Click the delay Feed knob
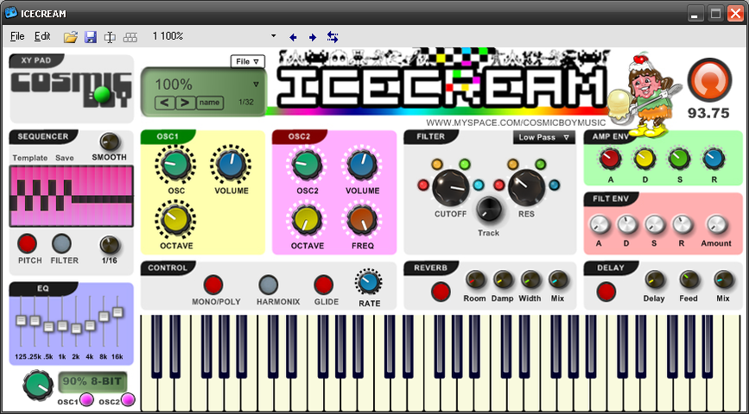Viewport: 749px width, 414px height. point(689,279)
